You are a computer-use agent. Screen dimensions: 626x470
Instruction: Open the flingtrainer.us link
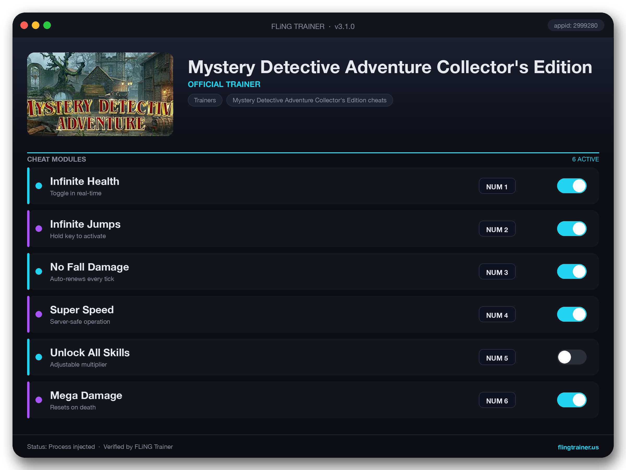[578, 447]
